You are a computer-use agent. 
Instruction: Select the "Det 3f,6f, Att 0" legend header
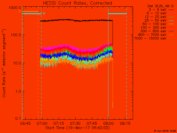coord(160,6)
